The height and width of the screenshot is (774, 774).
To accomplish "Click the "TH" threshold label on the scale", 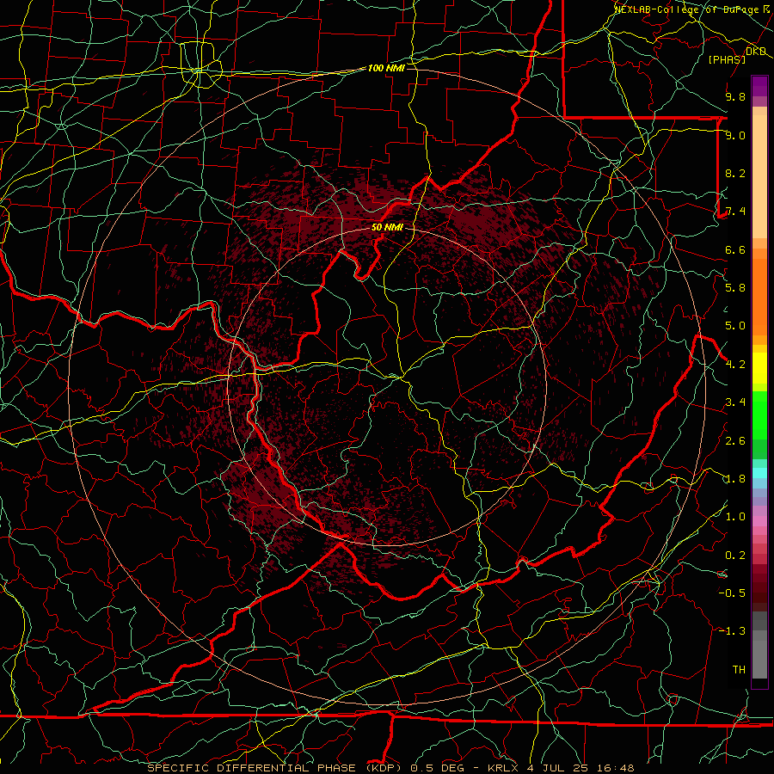I will pyautogui.click(x=739, y=669).
